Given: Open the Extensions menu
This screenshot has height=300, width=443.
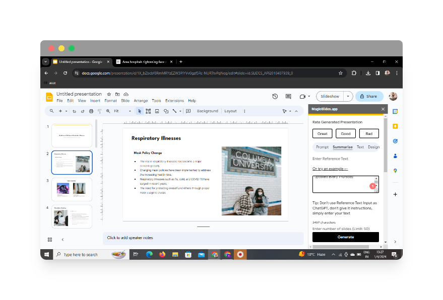Looking at the screenshot, I should tap(174, 101).
